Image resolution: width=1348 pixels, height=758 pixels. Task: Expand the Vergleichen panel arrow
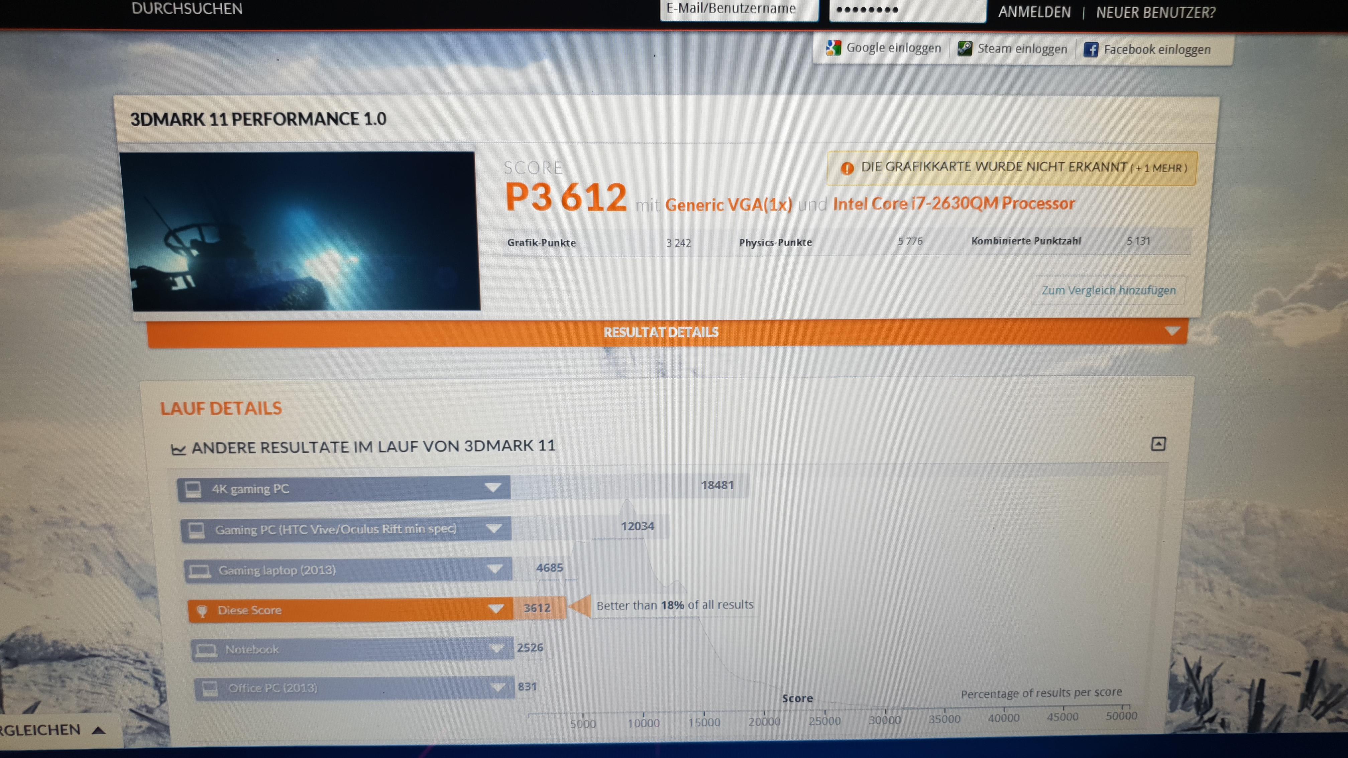click(x=98, y=730)
